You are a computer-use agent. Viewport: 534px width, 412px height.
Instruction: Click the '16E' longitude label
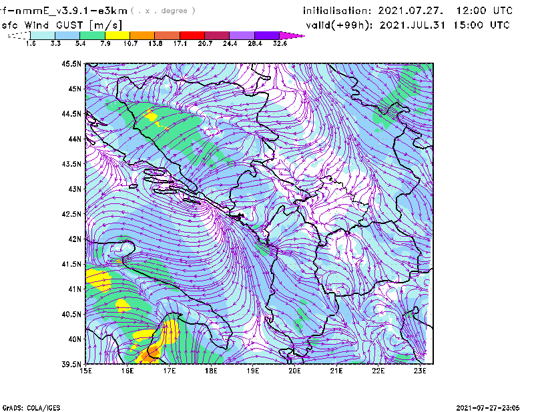(x=127, y=371)
